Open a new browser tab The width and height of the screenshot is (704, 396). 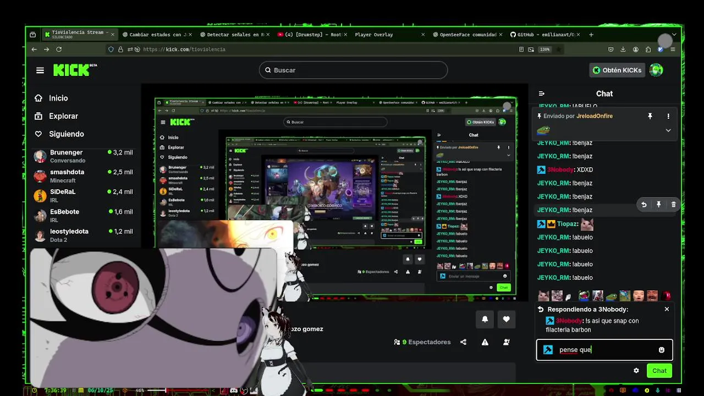coord(591,35)
